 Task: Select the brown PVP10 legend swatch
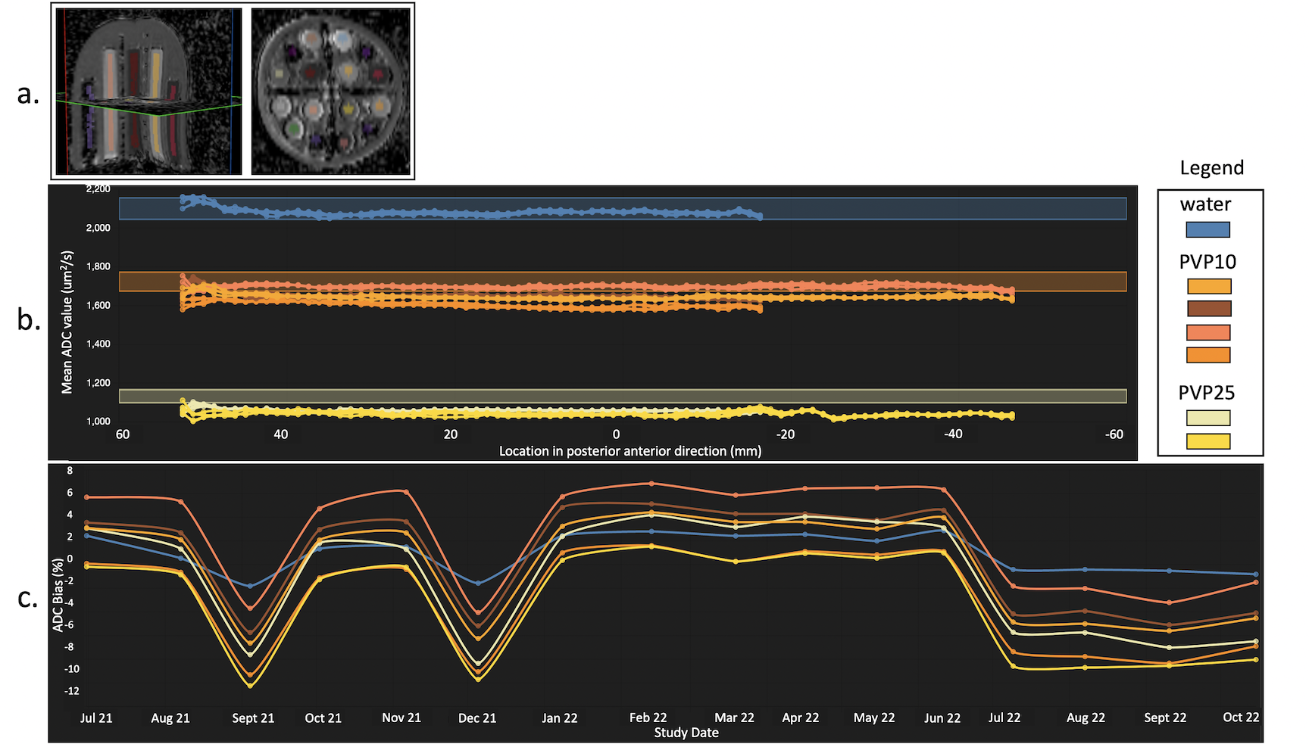point(1208,309)
